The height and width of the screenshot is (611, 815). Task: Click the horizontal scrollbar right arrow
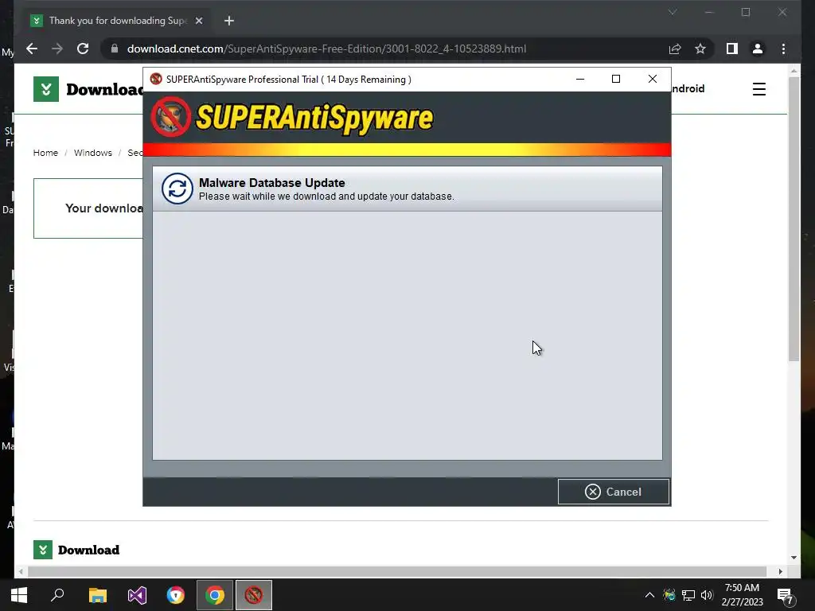coord(780,571)
